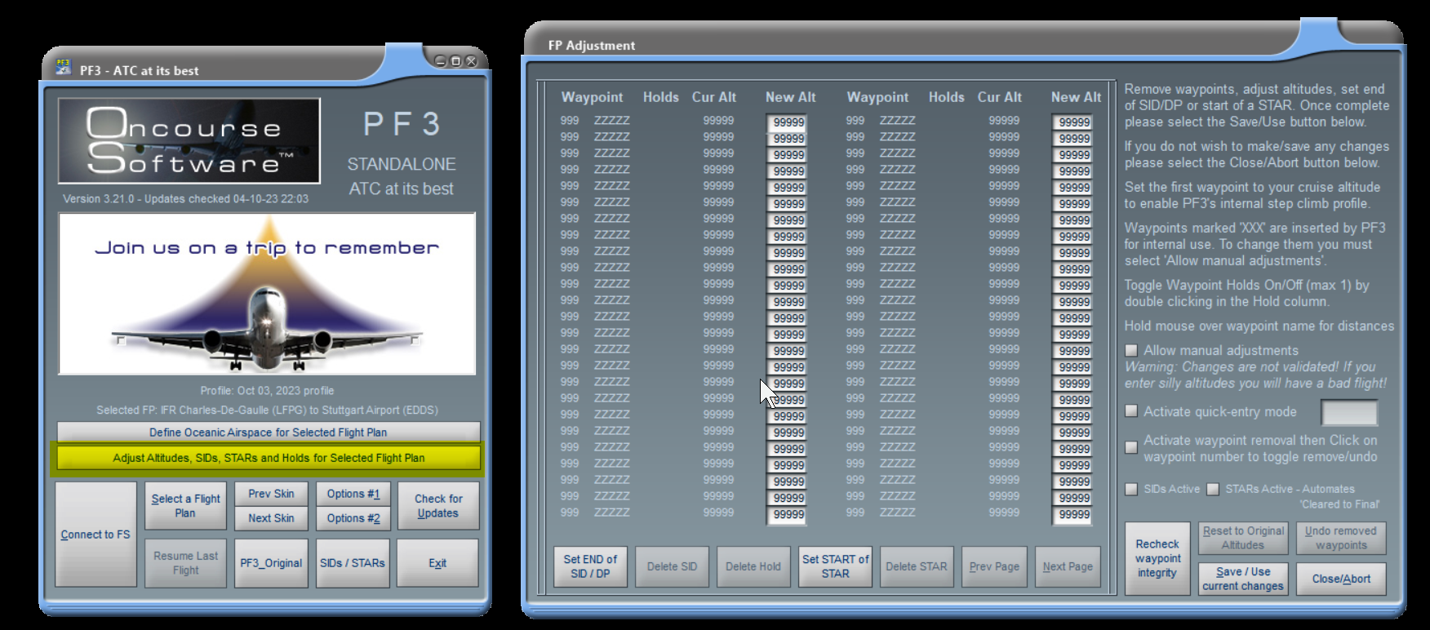Image resolution: width=1430 pixels, height=630 pixels.
Task: Click the Version 3.21.0 text
Action: (185, 198)
